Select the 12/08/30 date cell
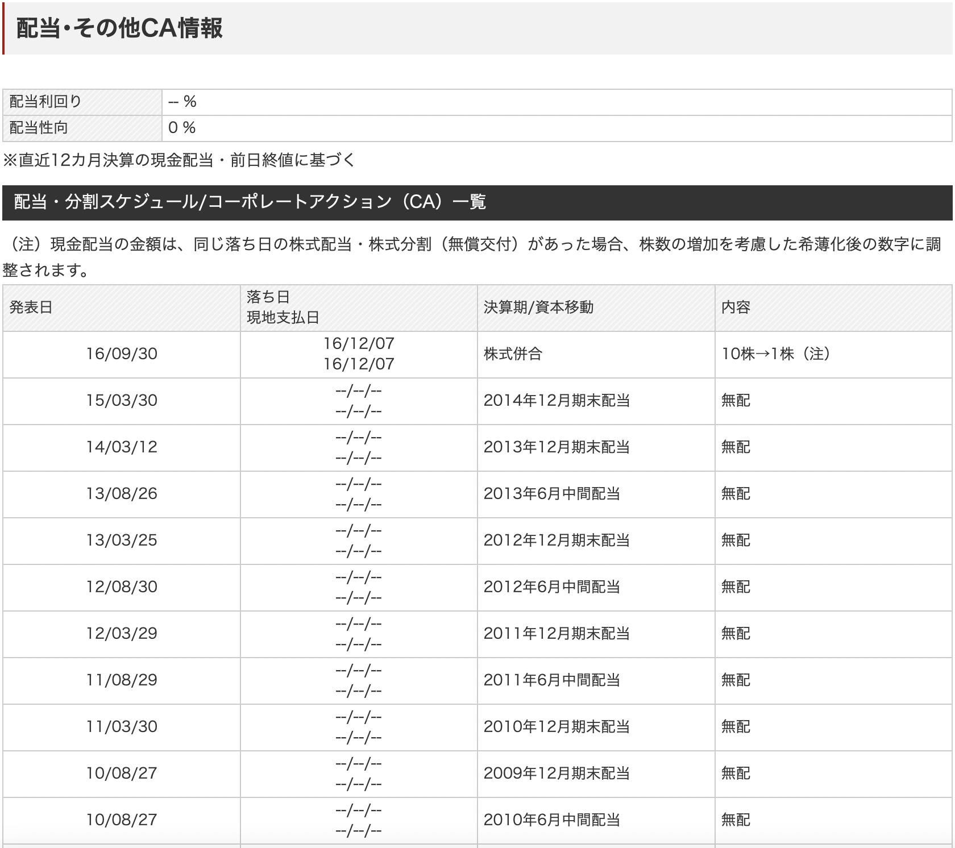 (x=122, y=587)
